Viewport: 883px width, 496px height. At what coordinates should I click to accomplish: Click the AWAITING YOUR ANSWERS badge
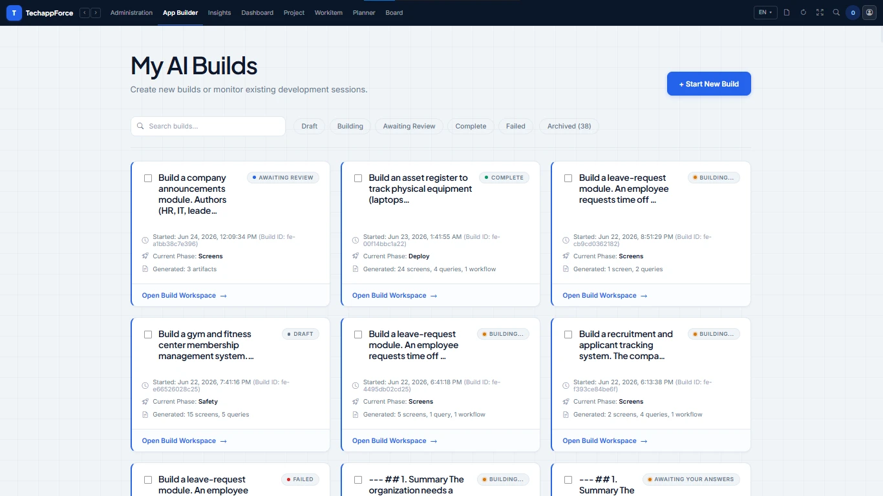click(691, 479)
